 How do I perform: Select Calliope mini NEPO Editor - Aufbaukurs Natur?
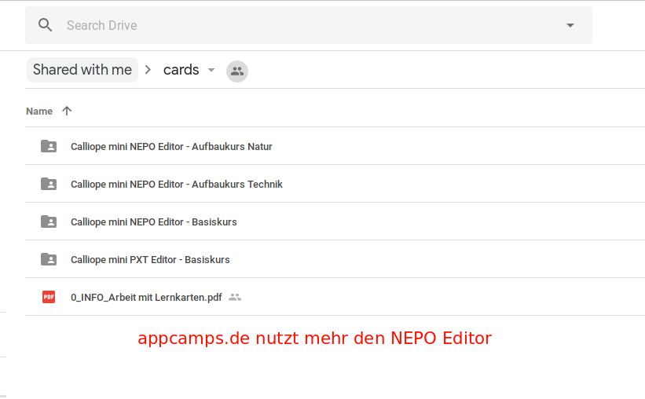(x=171, y=146)
